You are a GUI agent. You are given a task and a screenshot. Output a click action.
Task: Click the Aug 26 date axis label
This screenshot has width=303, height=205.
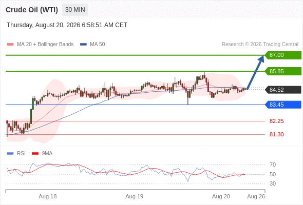point(256,196)
